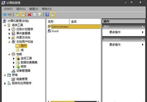Screen dimensions: 147x102
Task: Click the Up one level toolbar icon
Action: point(17,15)
